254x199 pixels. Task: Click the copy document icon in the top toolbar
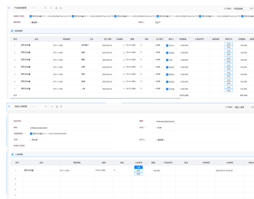click(61, 8)
